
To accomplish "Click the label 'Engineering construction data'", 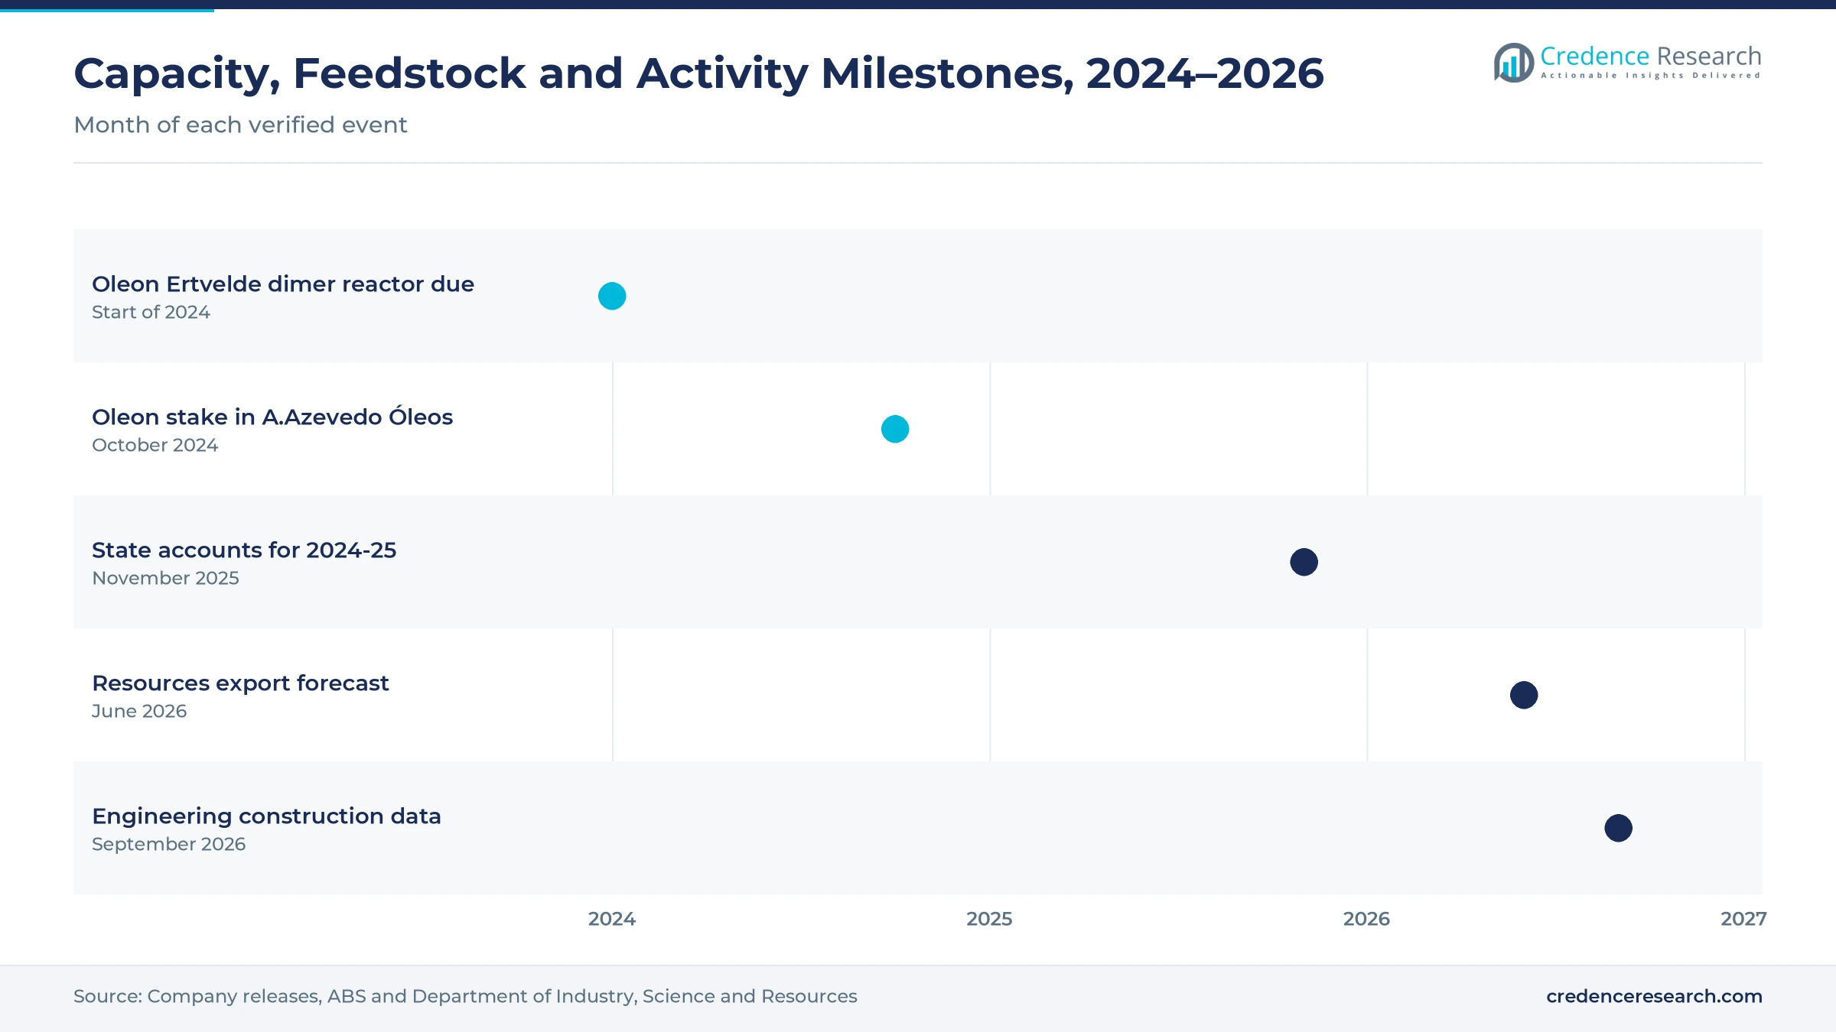I will 266,816.
